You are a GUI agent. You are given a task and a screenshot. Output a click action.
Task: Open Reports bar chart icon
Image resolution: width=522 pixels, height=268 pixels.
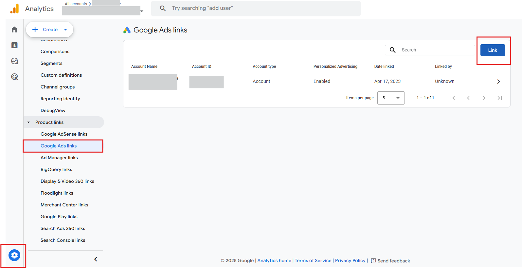pyautogui.click(x=14, y=45)
